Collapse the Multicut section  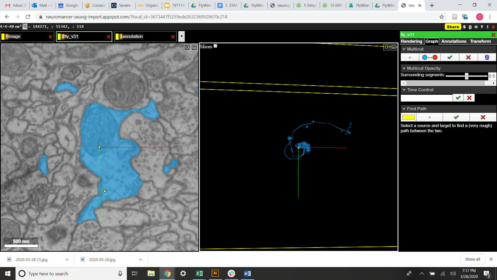click(404, 49)
